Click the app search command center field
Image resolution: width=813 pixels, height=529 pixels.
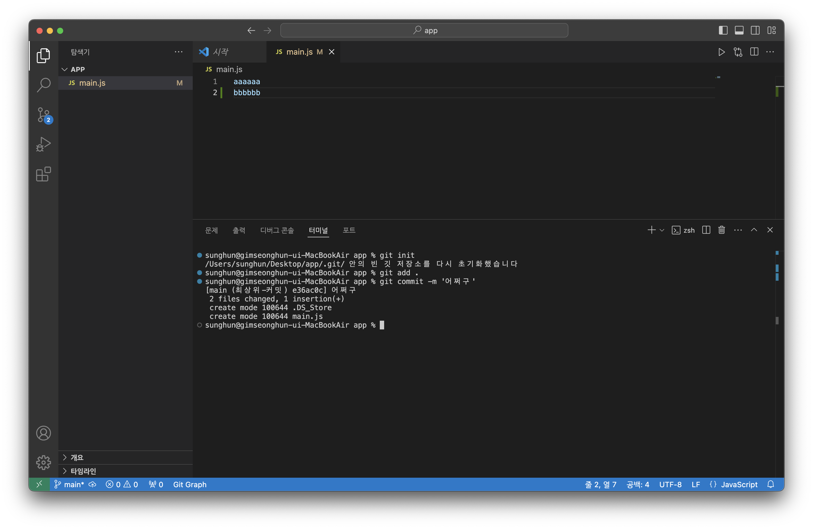tap(424, 30)
